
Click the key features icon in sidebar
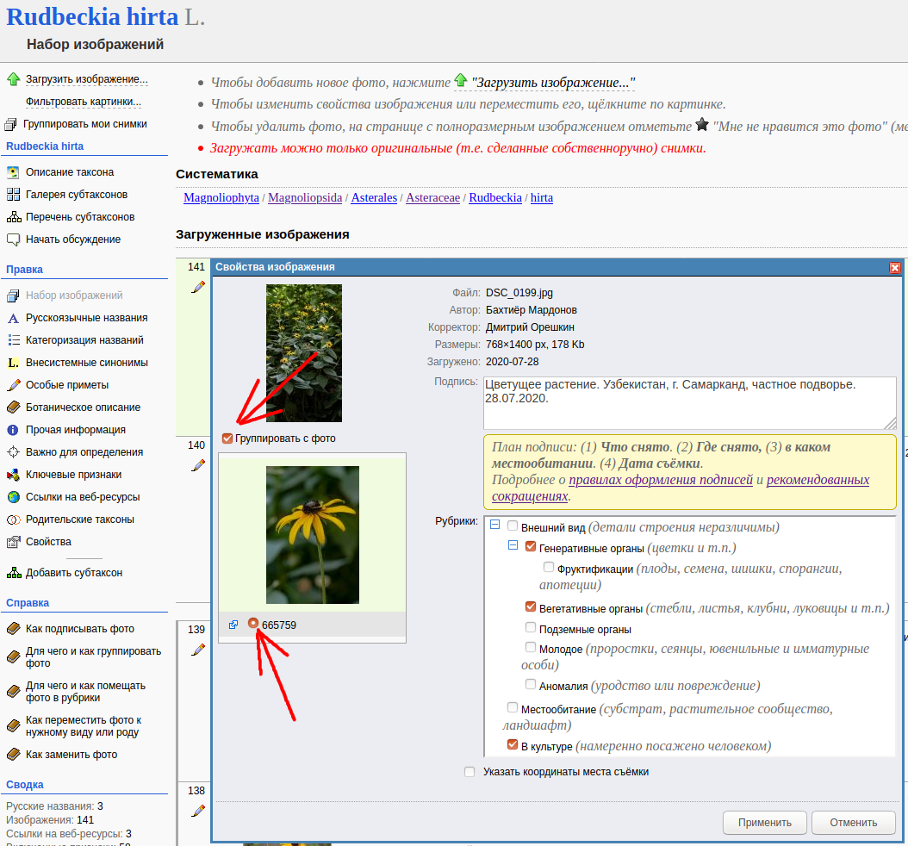13,475
